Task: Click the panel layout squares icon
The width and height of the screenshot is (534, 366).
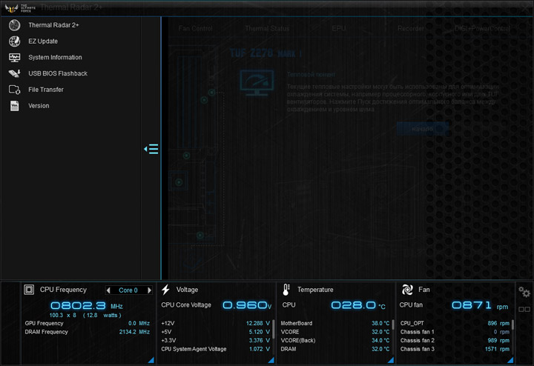Action: click(524, 309)
